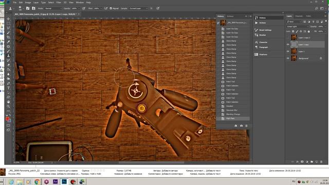329x185 pixels.
Task: Click the horizontal canvas scrollbar
Action: (x=151, y=162)
